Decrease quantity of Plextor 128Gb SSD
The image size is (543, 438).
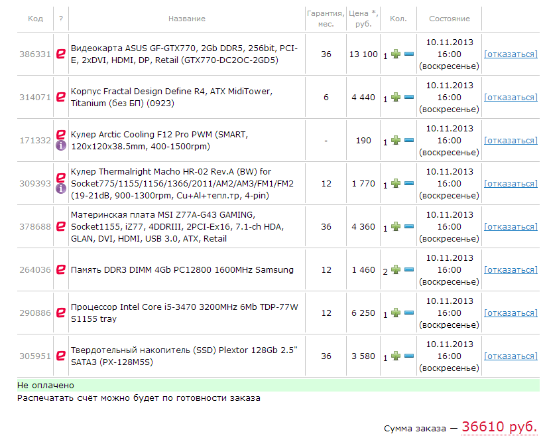(409, 356)
